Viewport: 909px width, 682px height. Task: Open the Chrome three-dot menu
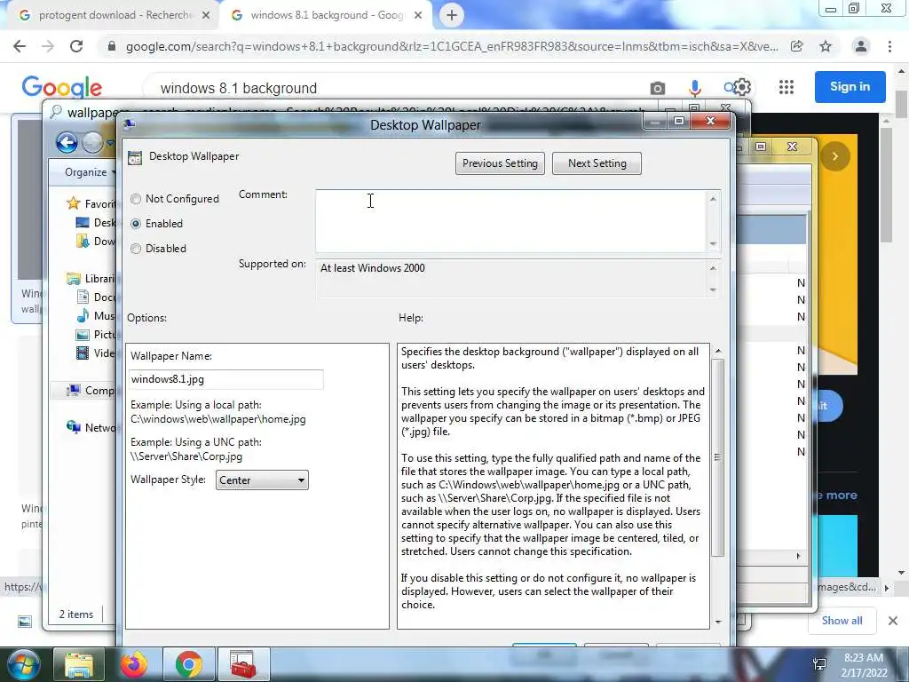click(889, 46)
